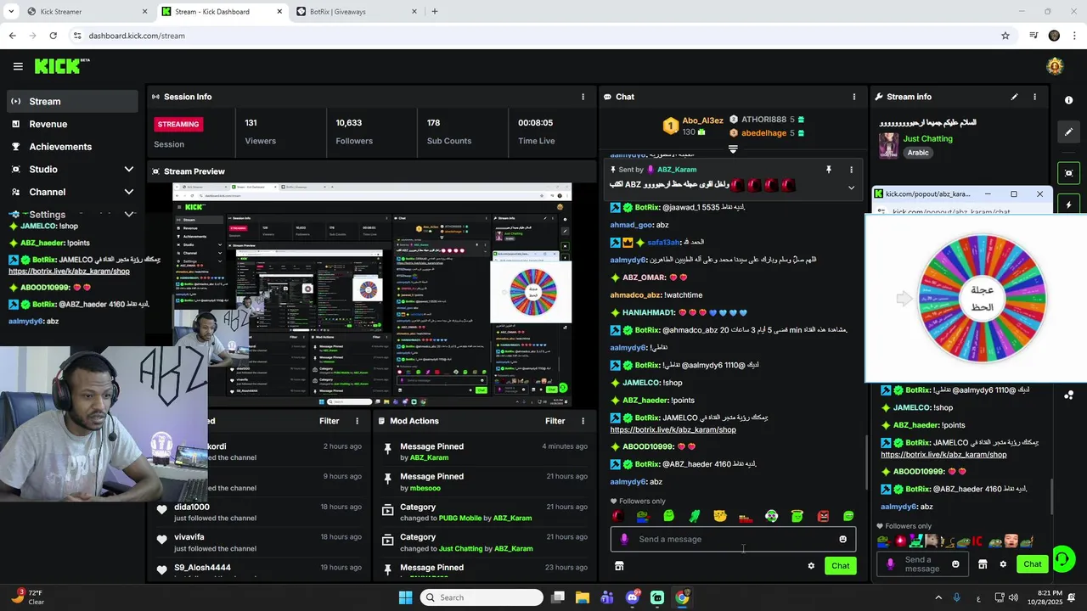The width and height of the screenshot is (1087, 611).
Task: Click the microphone icon in the main chat input
Action: click(x=624, y=539)
